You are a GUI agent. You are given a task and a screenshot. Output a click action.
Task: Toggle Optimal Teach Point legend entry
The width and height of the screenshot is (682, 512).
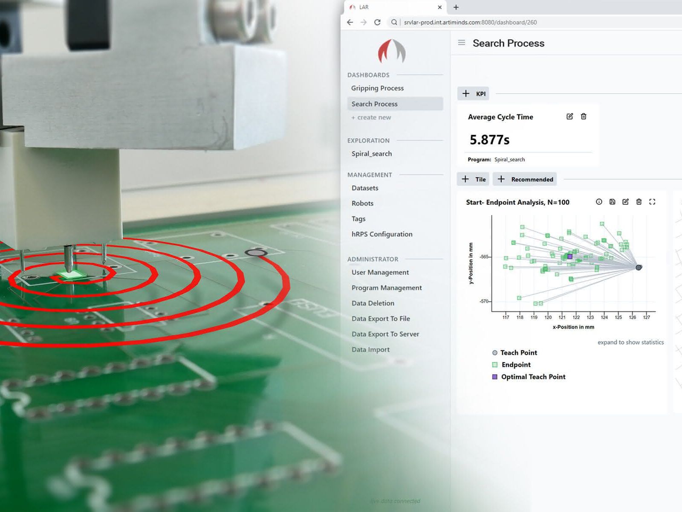coord(529,377)
